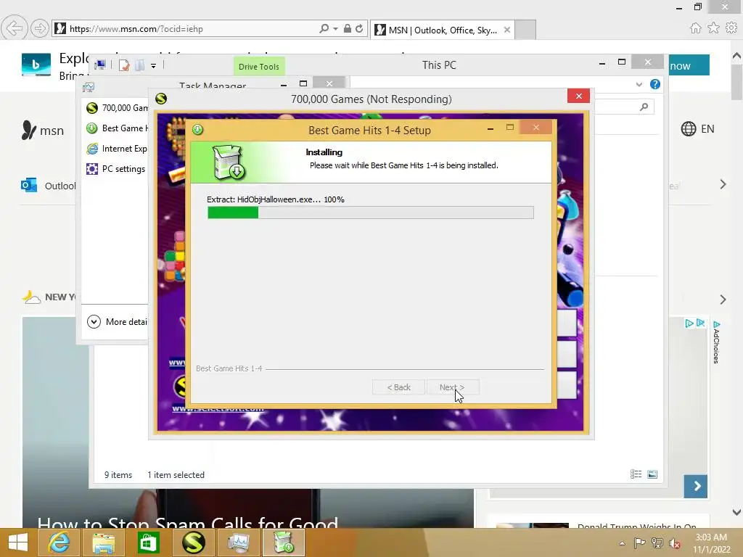The width and height of the screenshot is (743, 557).
Task: Switch This PC to large icons view
Action: (x=652, y=474)
